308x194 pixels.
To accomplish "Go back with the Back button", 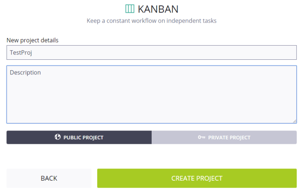I will [x=49, y=178].
